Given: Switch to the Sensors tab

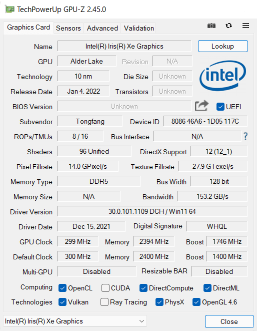Looking at the screenshot, I should (x=68, y=28).
